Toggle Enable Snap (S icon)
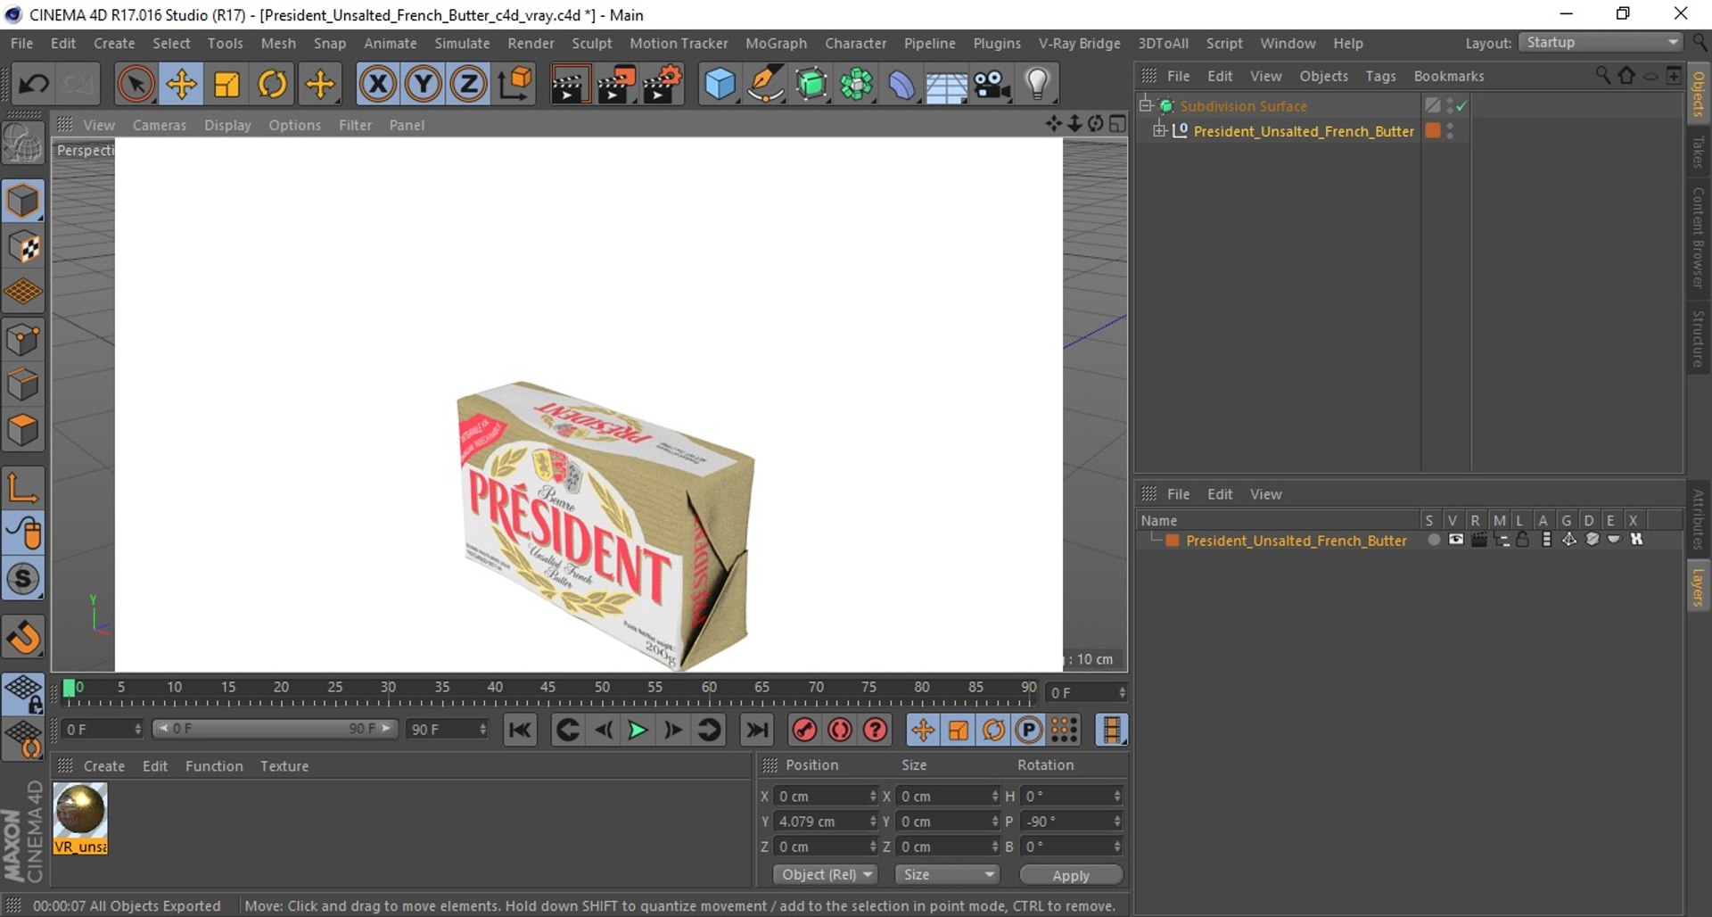The image size is (1712, 917). point(23,579)
